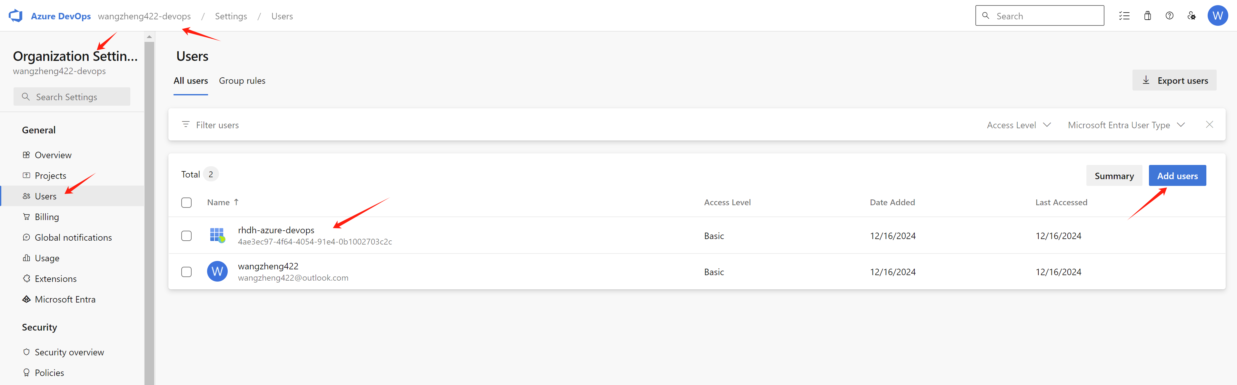Screen dimensions: 1237x385
Task: Check the select-all users checkbox
Action: (186, 202)
